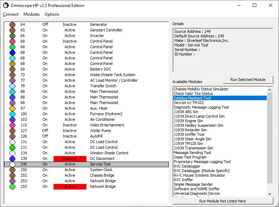Viewport: 279px width, 207px height.
Task: Click the light blue circle for Transfer Switch
Action: (13, 86)
